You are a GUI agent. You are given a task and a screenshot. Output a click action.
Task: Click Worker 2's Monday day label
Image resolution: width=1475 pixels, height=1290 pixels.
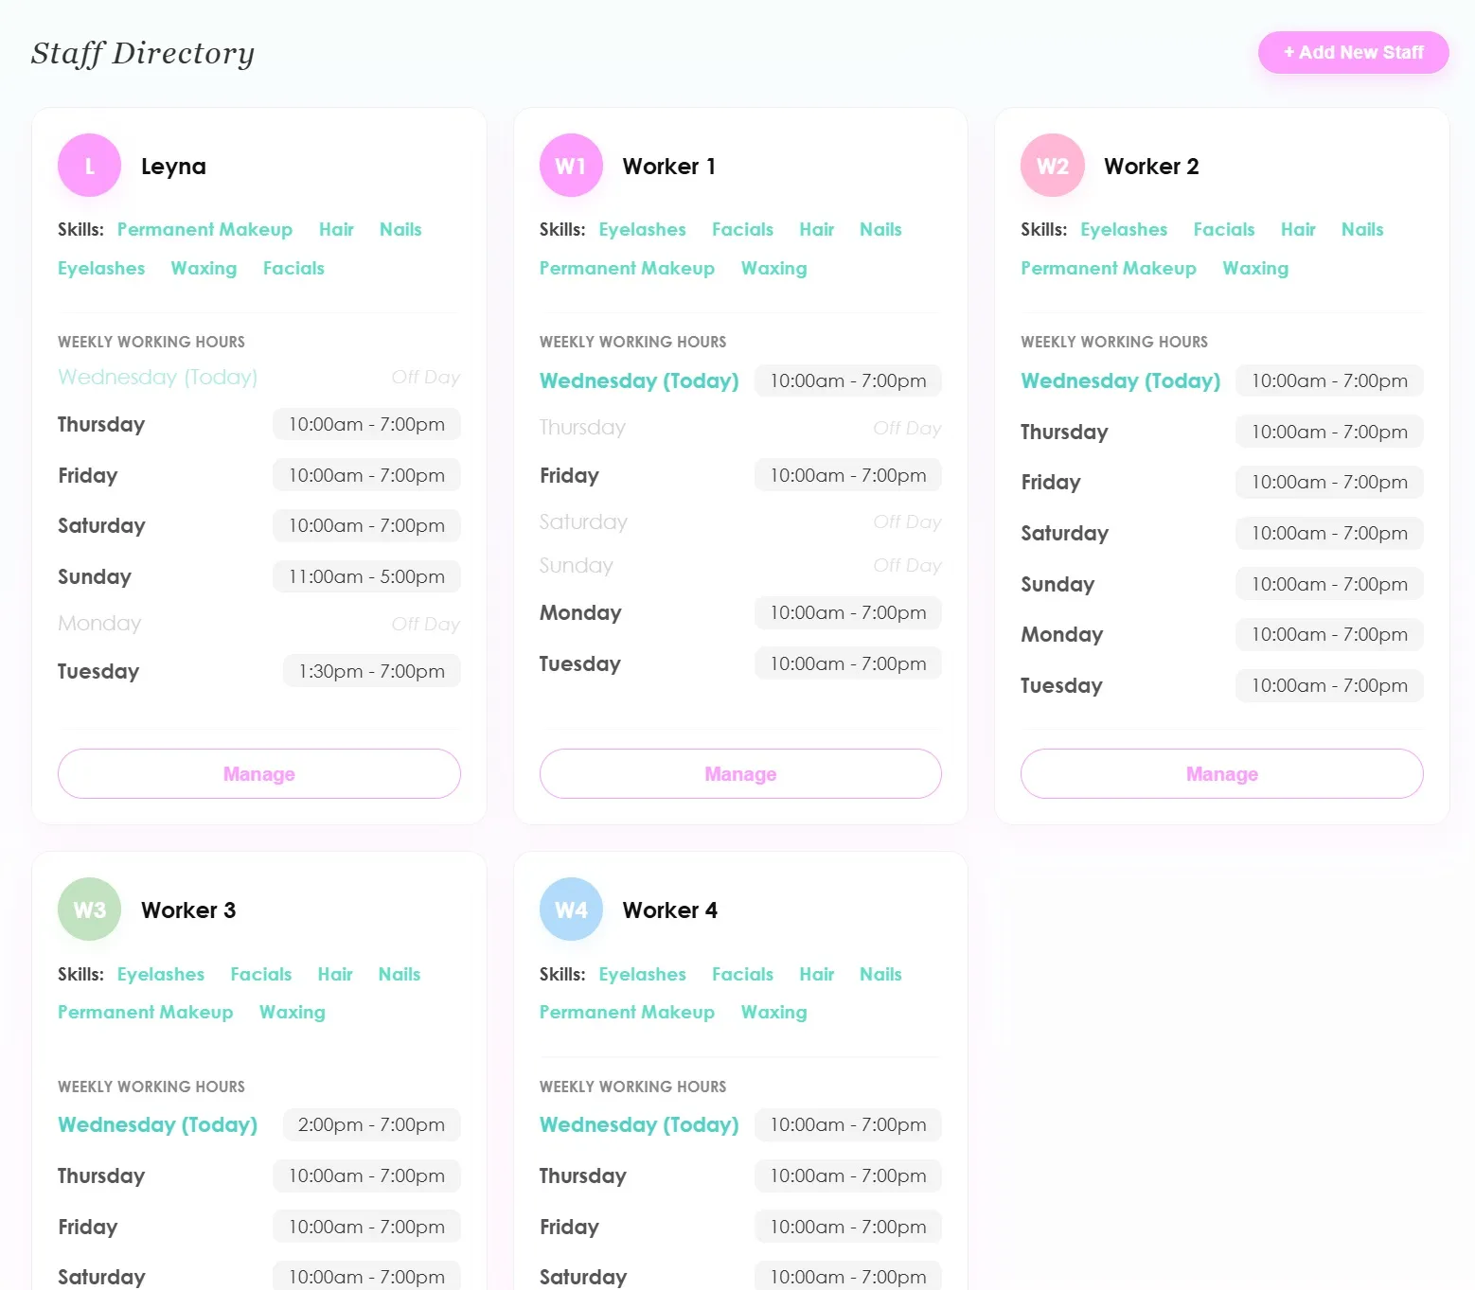tap(1062, 634)
